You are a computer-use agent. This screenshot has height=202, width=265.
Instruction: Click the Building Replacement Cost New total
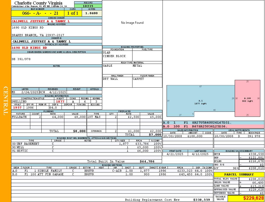[x=201, y=200]
